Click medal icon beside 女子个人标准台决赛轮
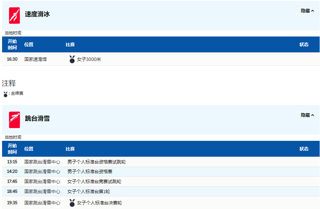 72,203
